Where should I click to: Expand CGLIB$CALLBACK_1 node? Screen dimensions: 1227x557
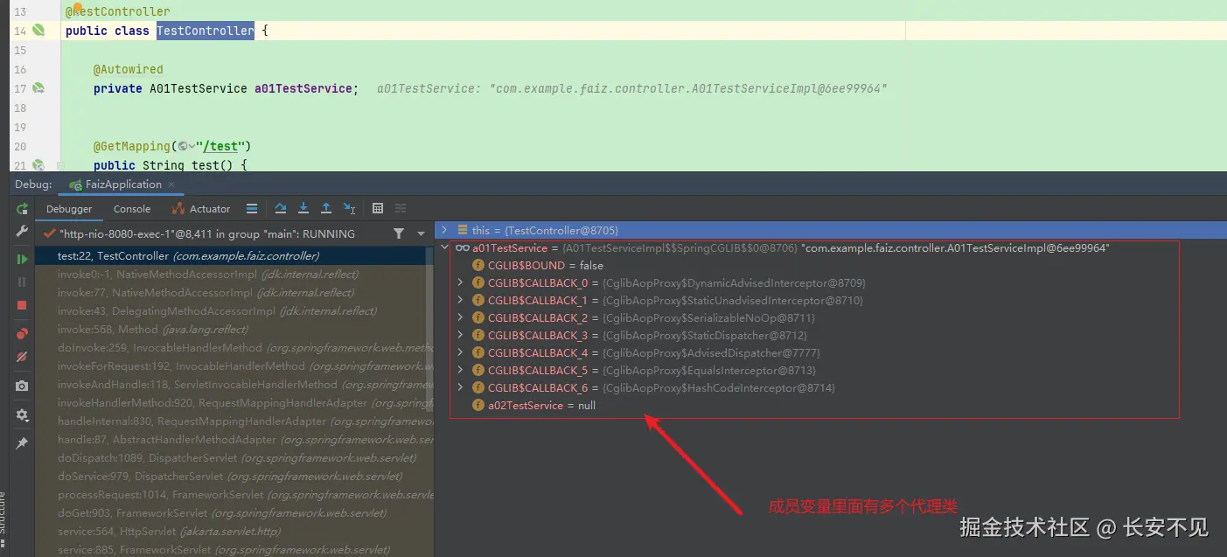click(x=460, y=300)
